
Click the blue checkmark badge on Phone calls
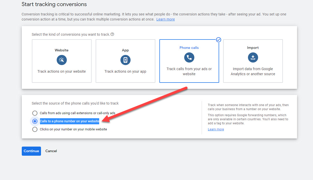219,40
